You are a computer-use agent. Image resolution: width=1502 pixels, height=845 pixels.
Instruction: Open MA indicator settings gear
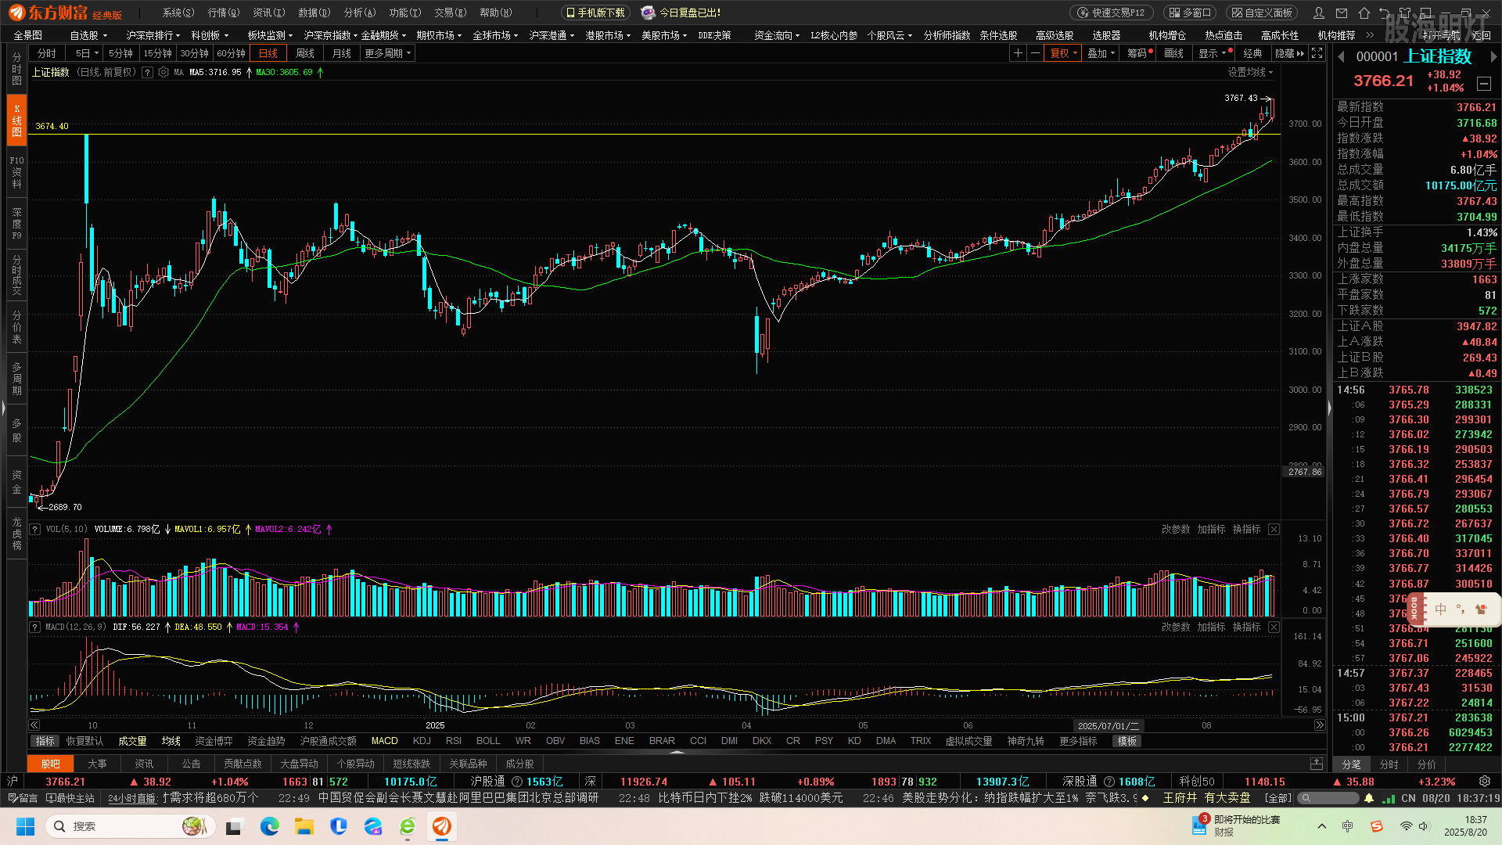coord(163,72)
